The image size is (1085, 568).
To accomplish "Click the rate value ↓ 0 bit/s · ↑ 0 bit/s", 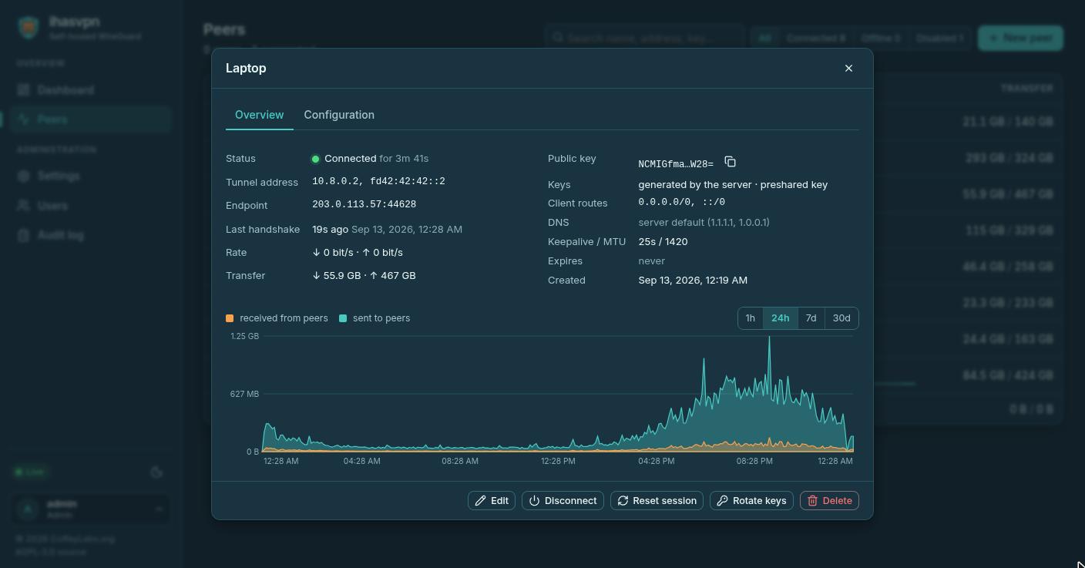I will coord(358,252).
